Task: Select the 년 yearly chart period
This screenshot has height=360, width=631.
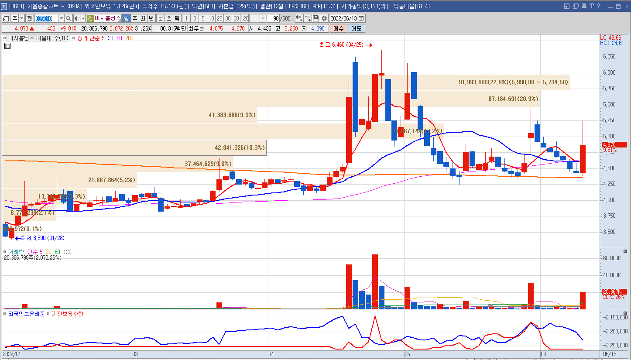Action: pos(151,18)
